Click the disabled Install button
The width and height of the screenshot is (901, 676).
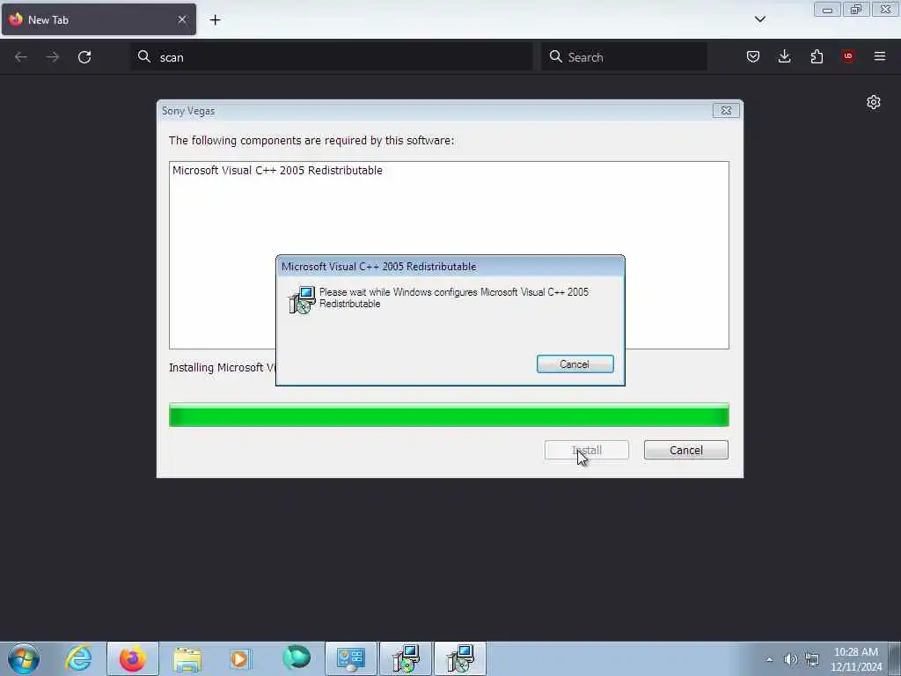point(587,450)
